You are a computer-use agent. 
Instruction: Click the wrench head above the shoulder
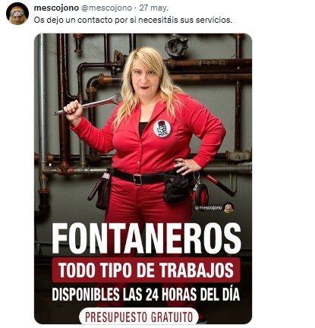coord(115,98)
